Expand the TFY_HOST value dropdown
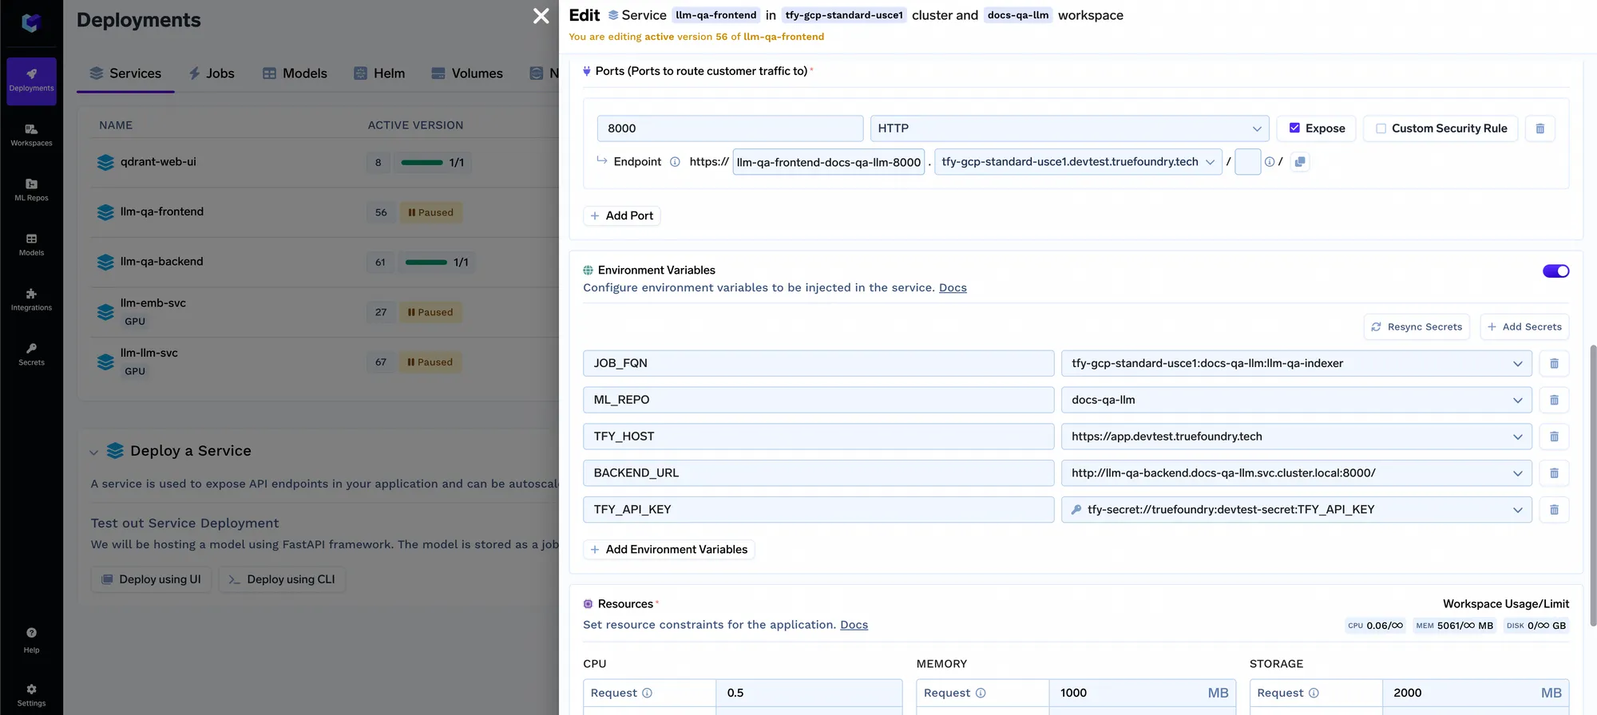The height and width of the screenshot is (715, 1597). pyautogui.click(x=1517, y=437)
